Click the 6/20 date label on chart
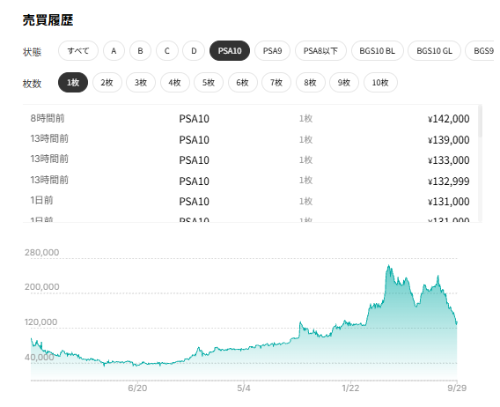Screen dimensions: 500x407 (137, 388)
